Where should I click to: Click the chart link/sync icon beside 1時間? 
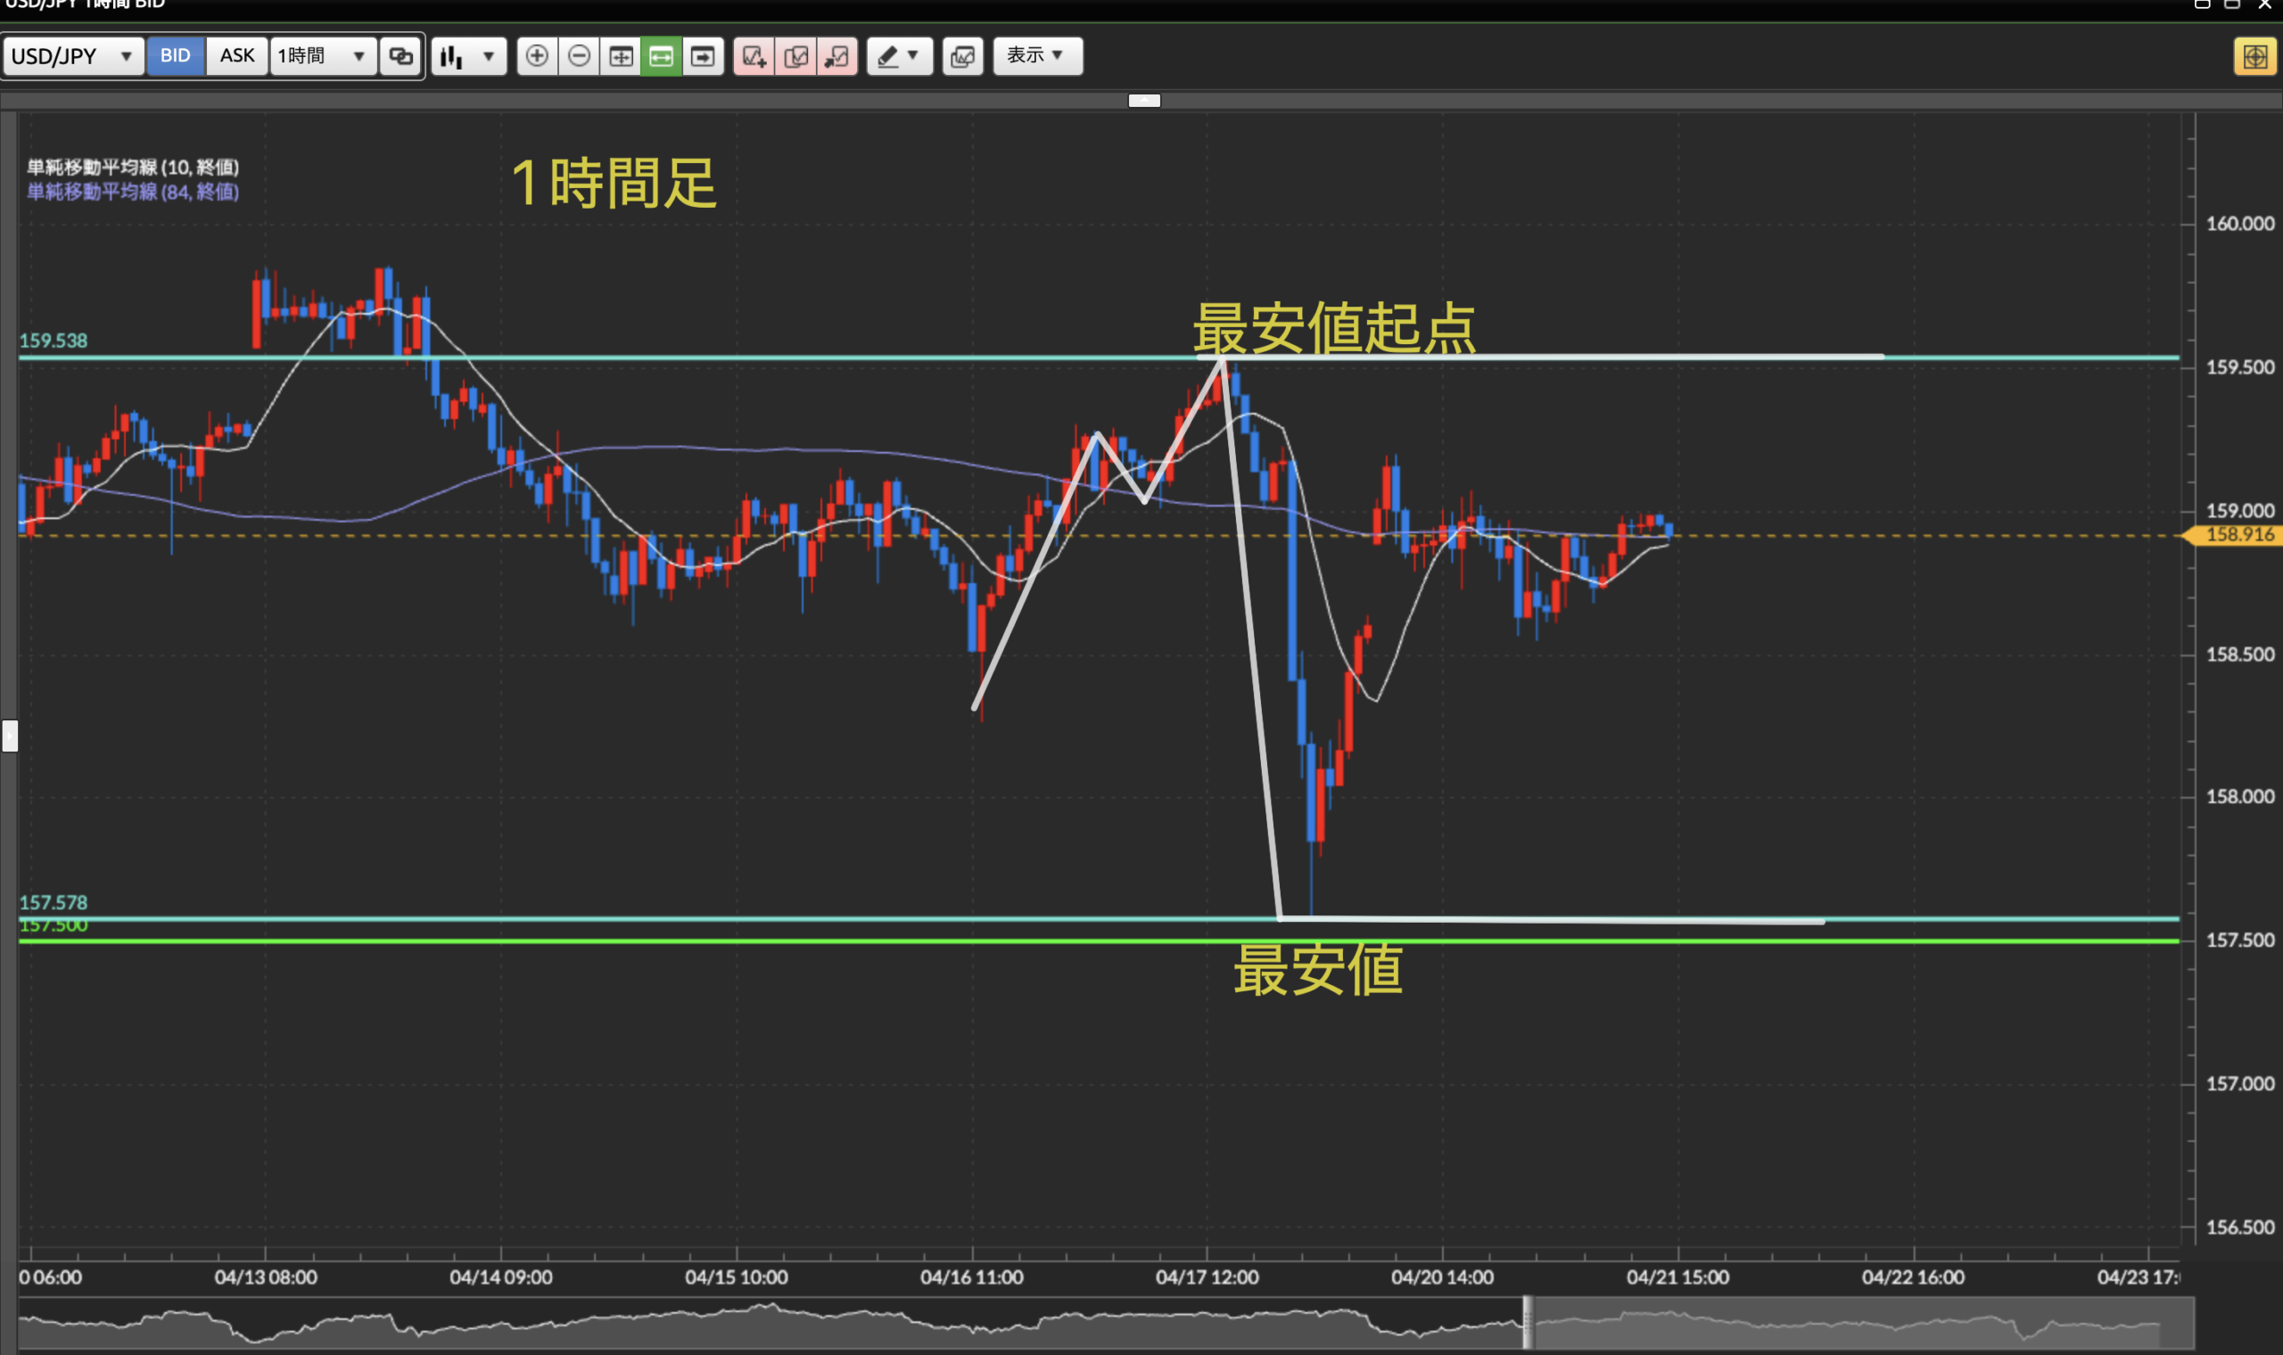401,57
